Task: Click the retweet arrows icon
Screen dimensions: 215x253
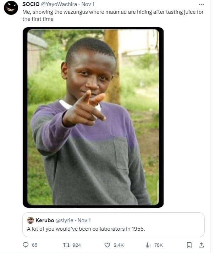Action: click(x=65, y=245)
